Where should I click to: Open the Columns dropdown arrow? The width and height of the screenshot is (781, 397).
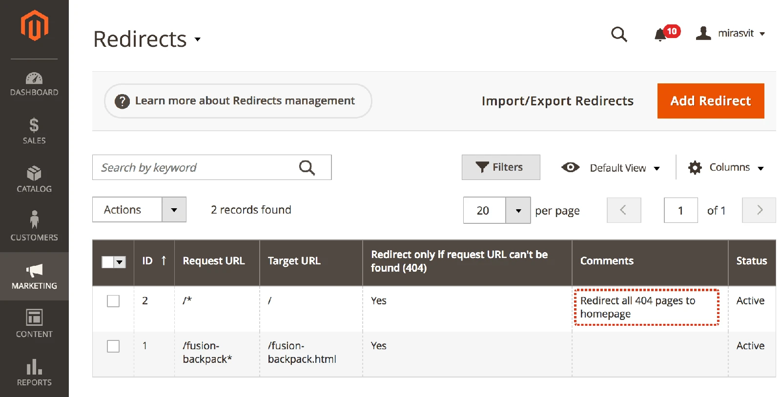tap(760, 168)
